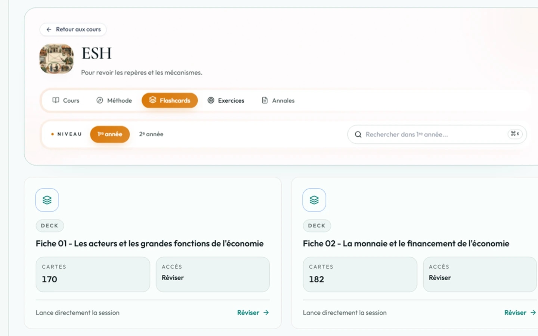Click the ⌘K shortcut badge
The width and height of the screenshot is (538, 336).
[x=515, y=134]
